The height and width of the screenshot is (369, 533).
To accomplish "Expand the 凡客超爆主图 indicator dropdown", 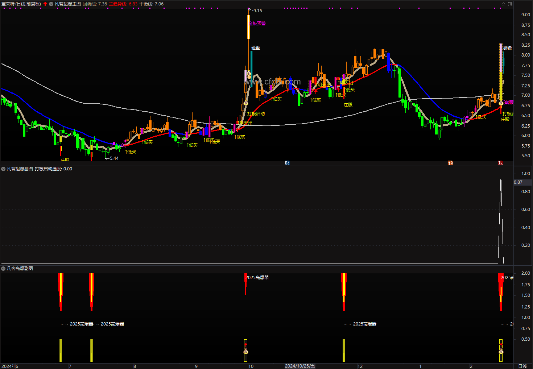I will 51,4.
